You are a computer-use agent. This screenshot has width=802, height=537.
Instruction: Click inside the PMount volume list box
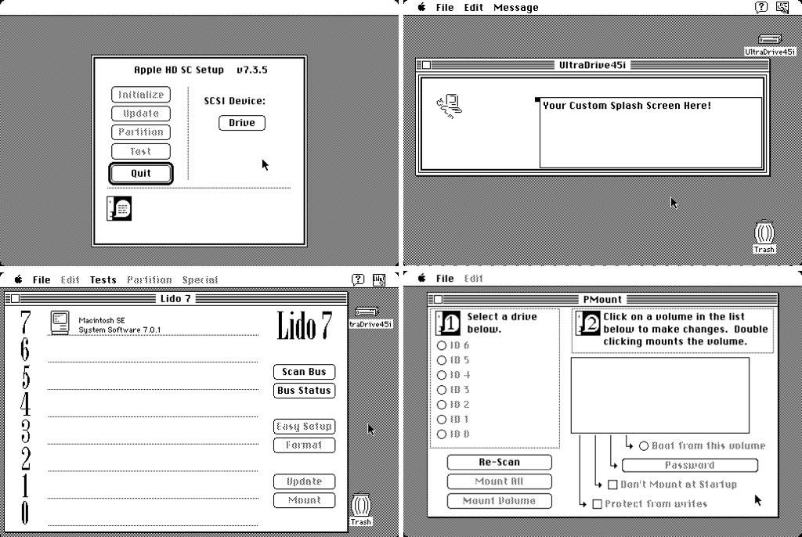tap(659, 395)
